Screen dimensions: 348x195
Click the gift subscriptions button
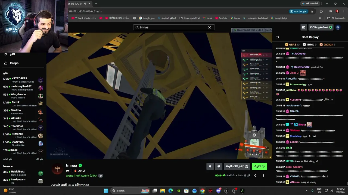pos(237,166)
